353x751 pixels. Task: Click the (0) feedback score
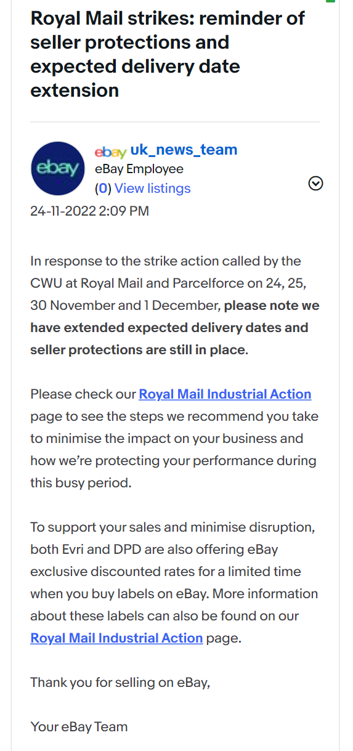coord(103,189)
